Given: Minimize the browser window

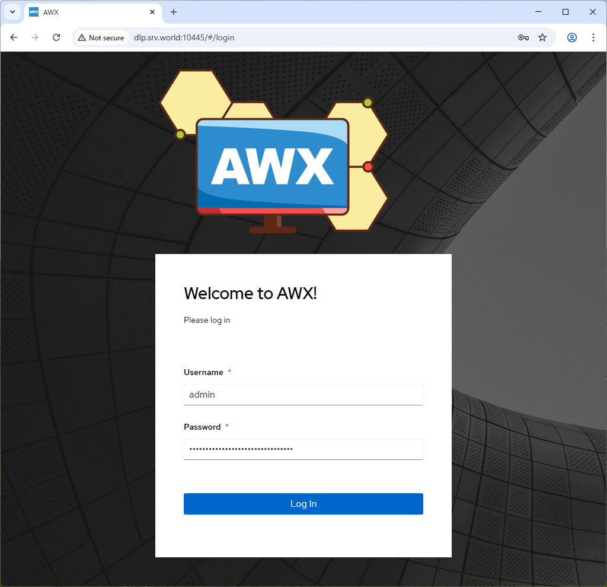Looking at the screenshot, I should tap(538, 12).
